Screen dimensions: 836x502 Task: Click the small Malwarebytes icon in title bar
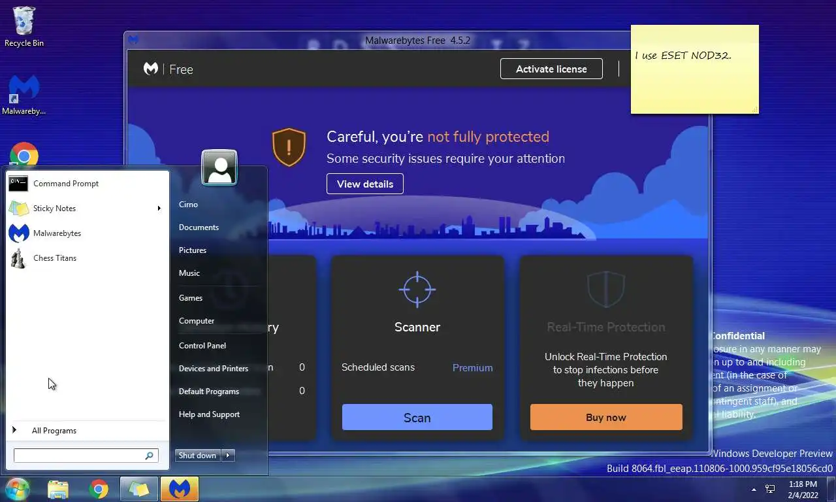click(x=133, y=40)
